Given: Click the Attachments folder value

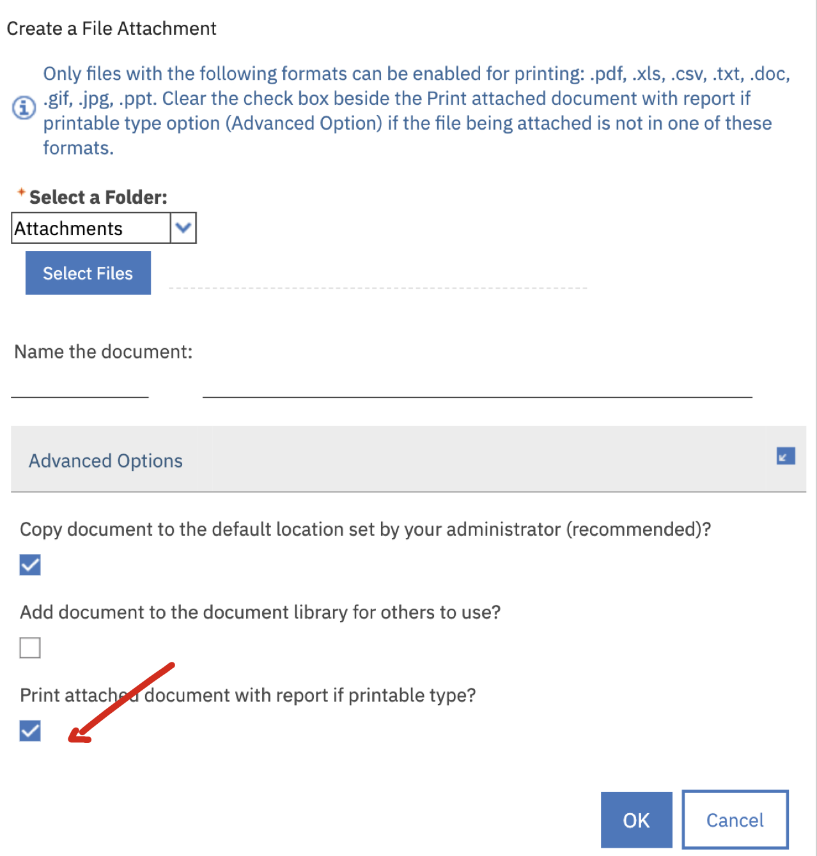Looking at the screenshot, I should [89, 227].
